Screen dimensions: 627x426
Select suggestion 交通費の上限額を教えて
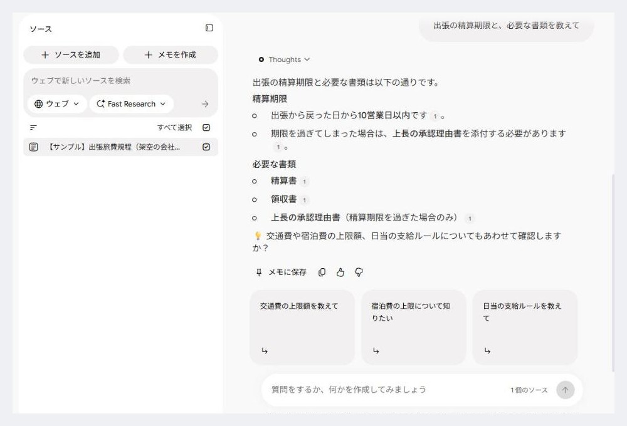tap(302, 327)
